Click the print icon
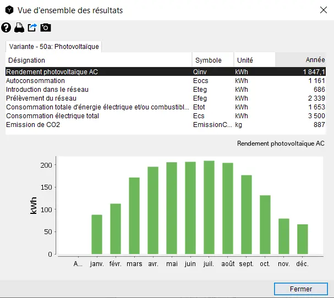334x298 pixels. tap(19, 27)
